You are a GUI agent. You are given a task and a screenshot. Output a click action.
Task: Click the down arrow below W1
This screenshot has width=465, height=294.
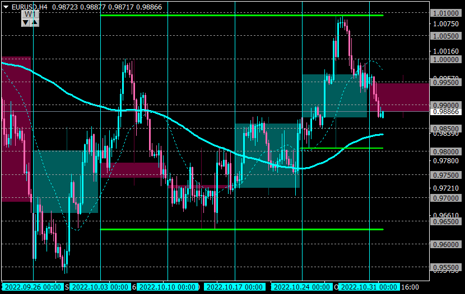pos(26,22)
